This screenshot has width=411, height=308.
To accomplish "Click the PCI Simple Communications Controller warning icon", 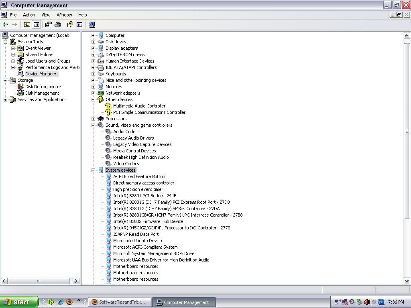I will 108,112.
